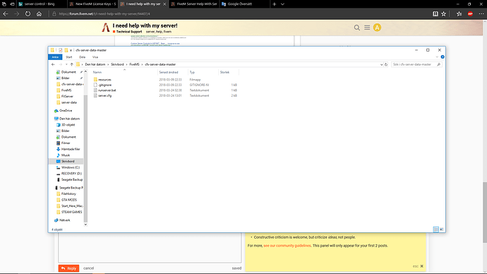487x274 pixels.
Task: Open the Arkiv ribbon tab
Action: pos(55,57)
